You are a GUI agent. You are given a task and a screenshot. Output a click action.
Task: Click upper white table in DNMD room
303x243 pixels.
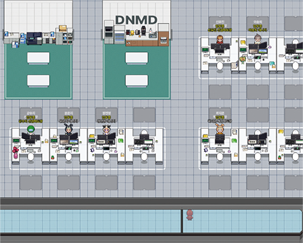[137, 58]
